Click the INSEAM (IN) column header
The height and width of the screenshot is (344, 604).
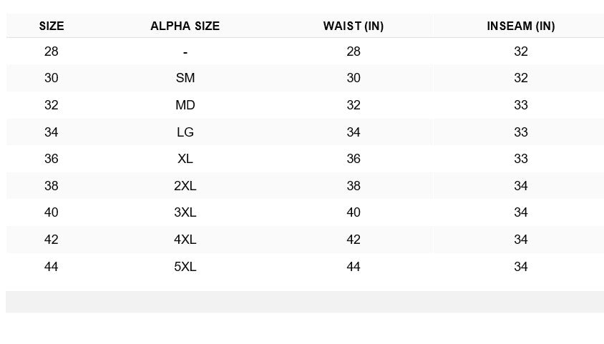pos(521,26)
